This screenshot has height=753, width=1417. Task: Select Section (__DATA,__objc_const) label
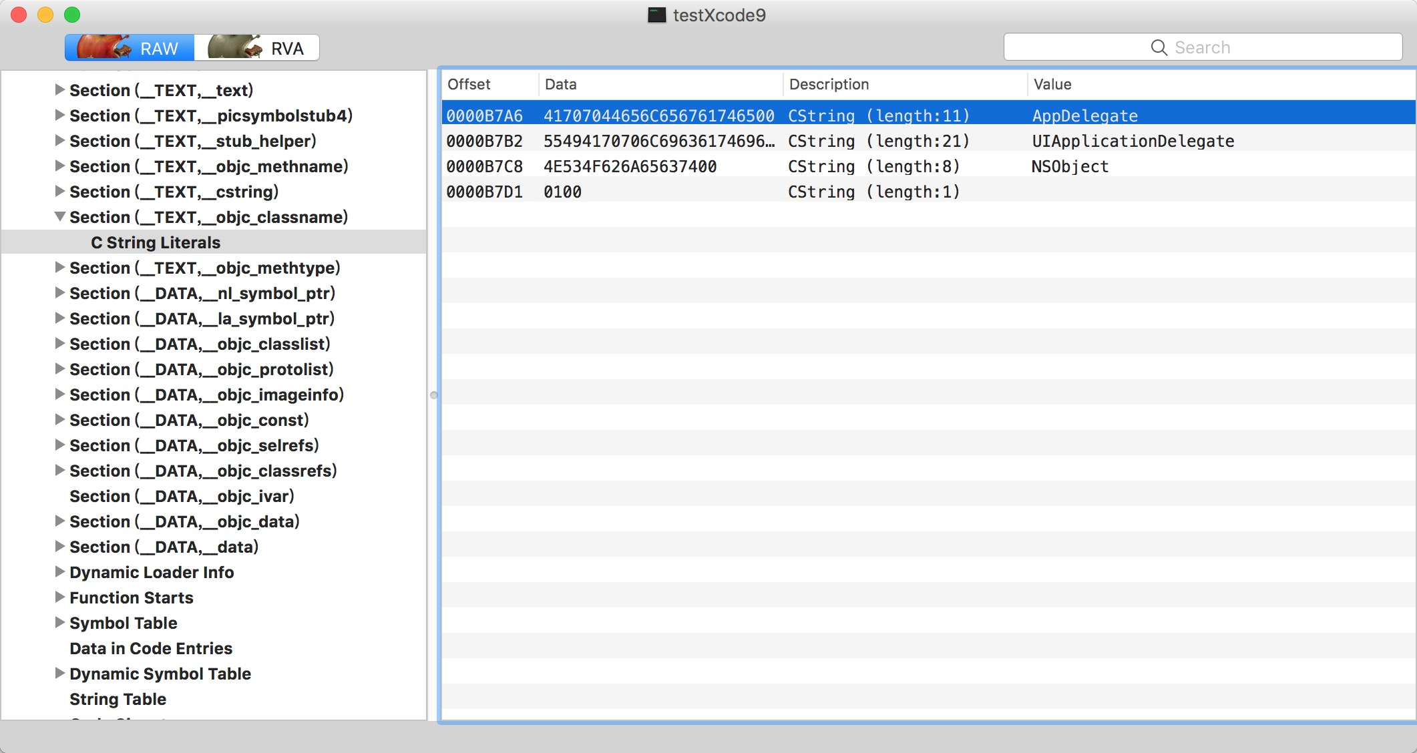(x=189, y=420)
